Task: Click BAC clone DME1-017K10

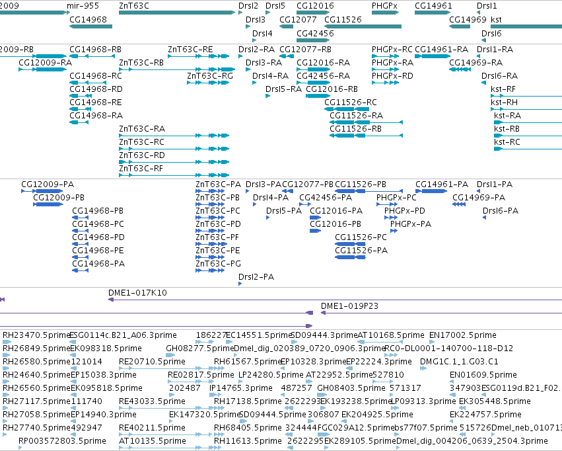Action: [x=335, y=300]
